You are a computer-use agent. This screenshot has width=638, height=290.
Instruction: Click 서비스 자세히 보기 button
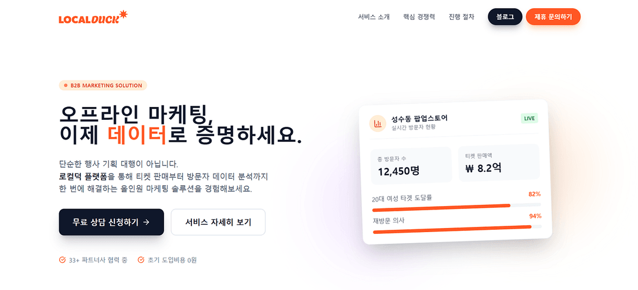tap(218, 222)
